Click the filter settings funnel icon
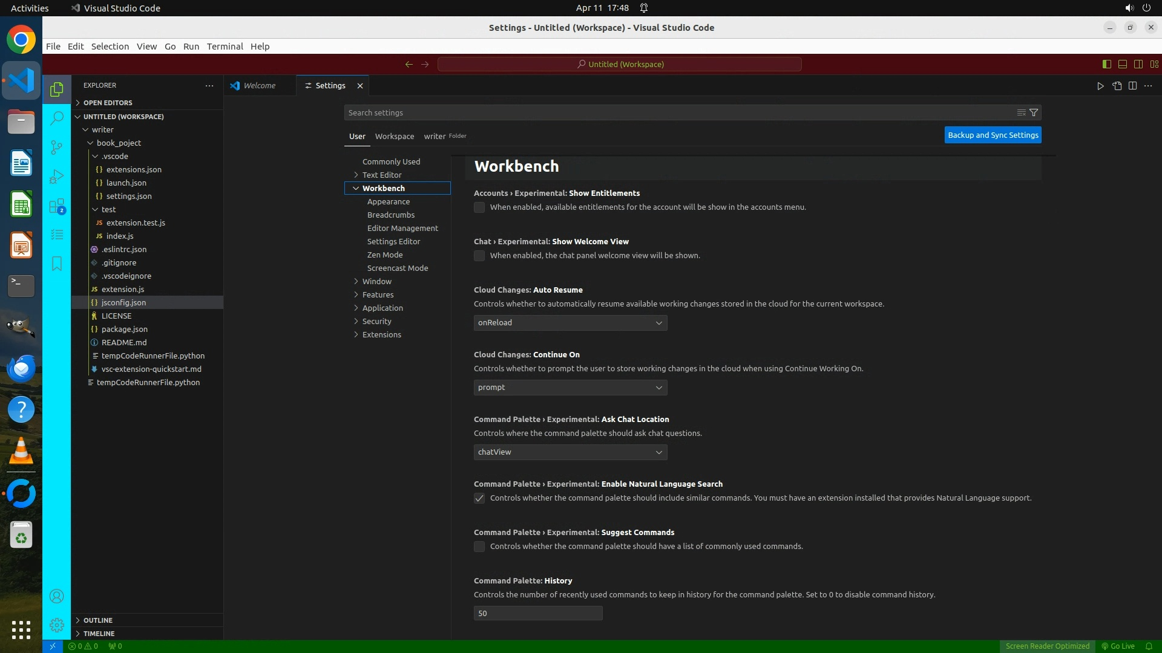Image resolution: width=1162 pixels, height=653 pixels. (x=1034, y=112)
